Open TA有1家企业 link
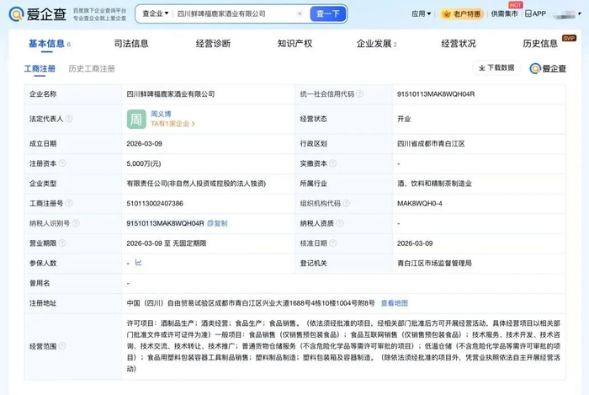This screenshot has height=395, width=589. (172, 124)
